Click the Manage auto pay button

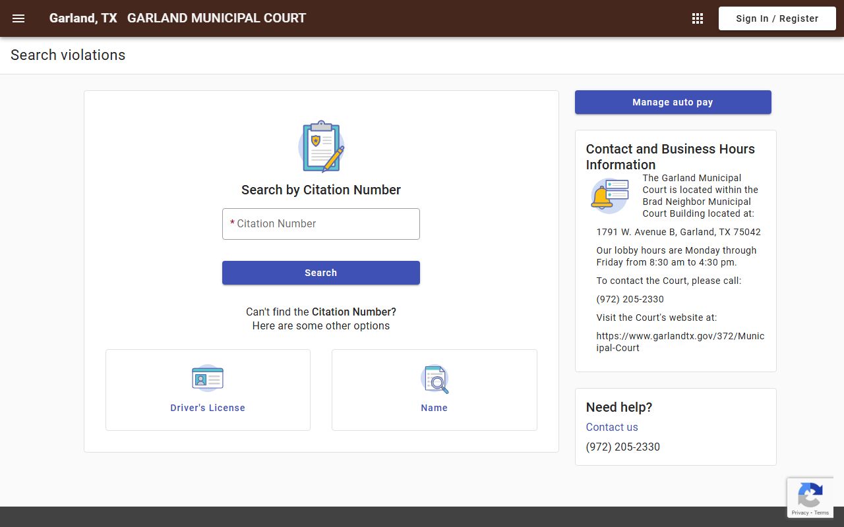[x=673, y=102]
